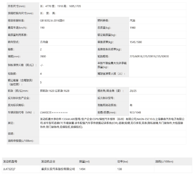Click the total mass value 1980

pyautogui.click(x=133, y=28)
